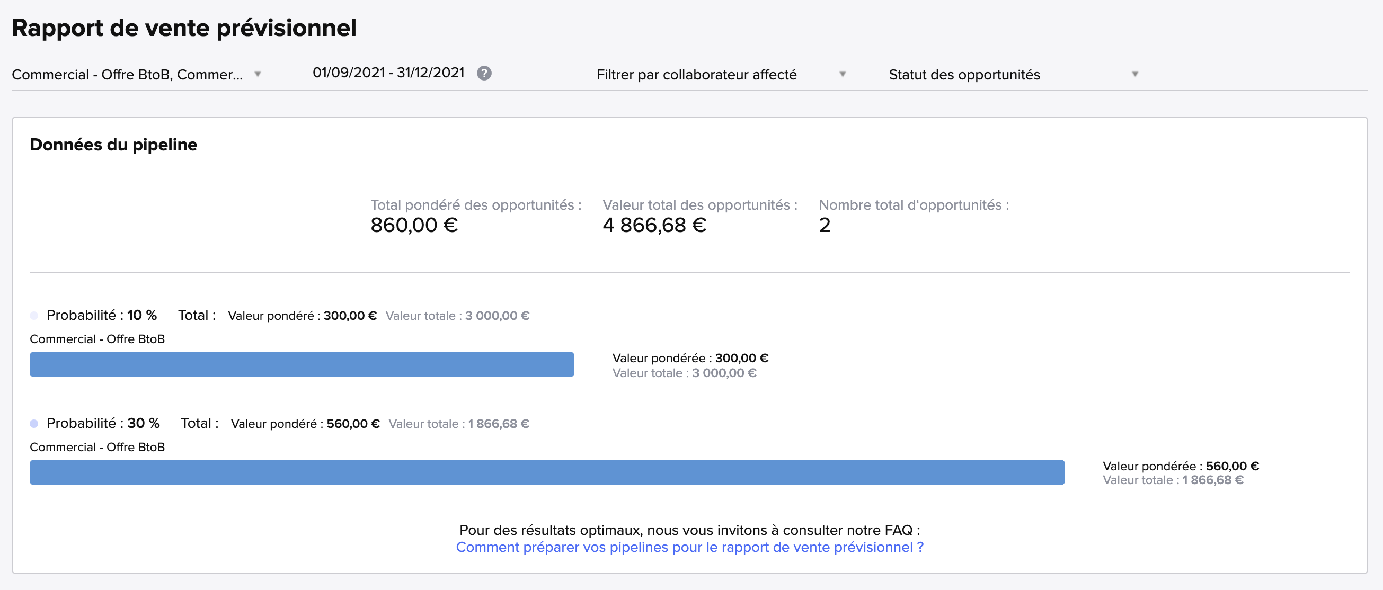The height and width of the screenshot is (590, 1383).
Task: Click the 4 866,68 € valeur total figure
Action: (654, 225)
